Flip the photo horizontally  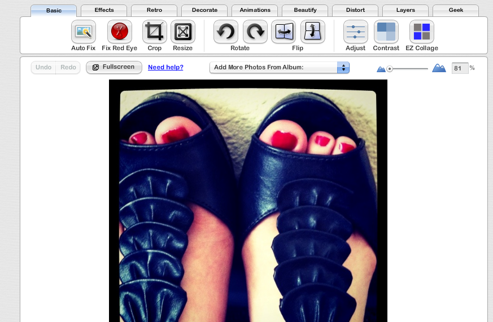283,32
